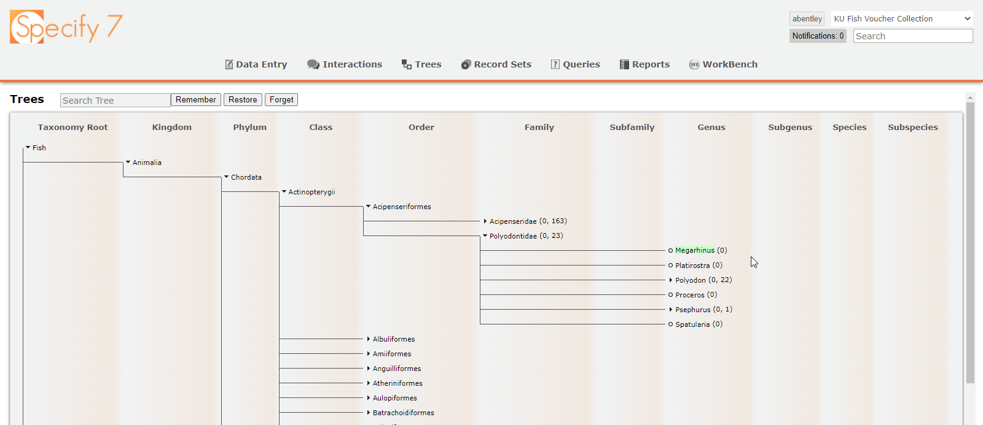983x425 pixels.
Task: Click the Remember button
Action: tap(196, 100)
